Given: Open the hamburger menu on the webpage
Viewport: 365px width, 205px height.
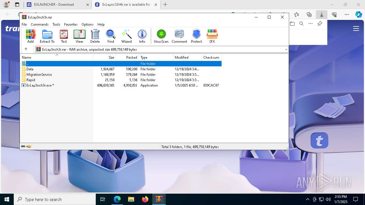Looking at the screenshot, I should (356, 28).
